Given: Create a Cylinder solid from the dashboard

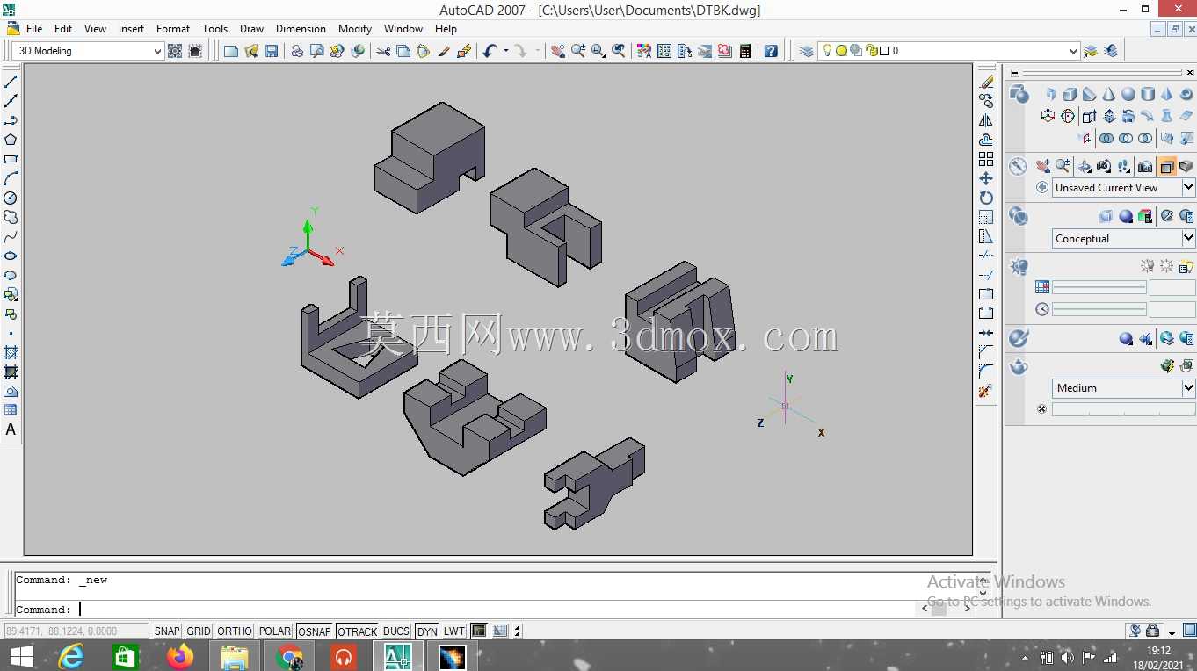Looking at the screenshot, I should point(1147,94).
